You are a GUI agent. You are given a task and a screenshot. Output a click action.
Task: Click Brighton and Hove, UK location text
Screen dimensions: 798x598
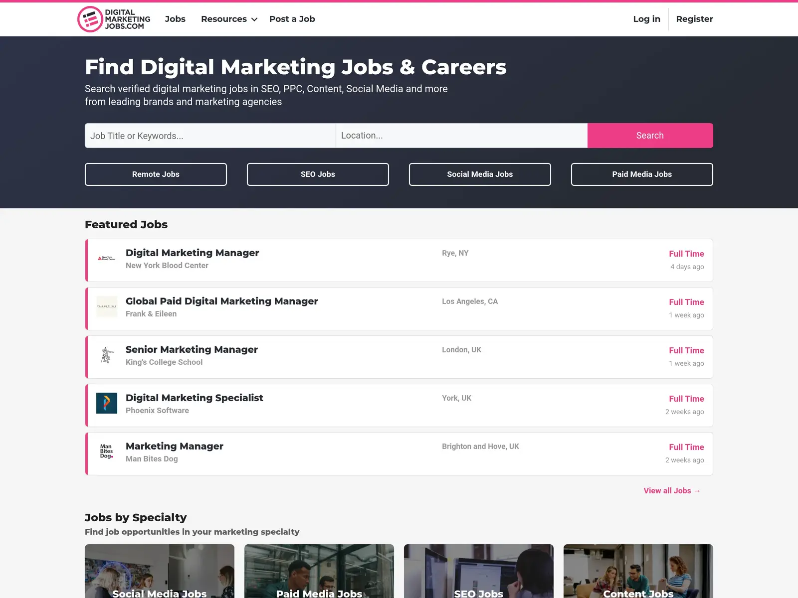click(480, 447)
